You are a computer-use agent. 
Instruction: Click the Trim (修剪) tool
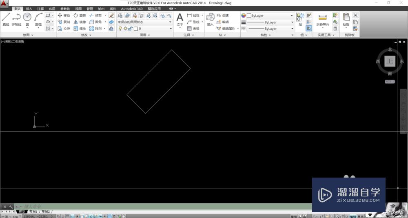pyautogui.click(x=95, y=16)
